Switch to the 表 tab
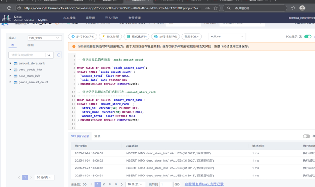 tap(13, 45)
